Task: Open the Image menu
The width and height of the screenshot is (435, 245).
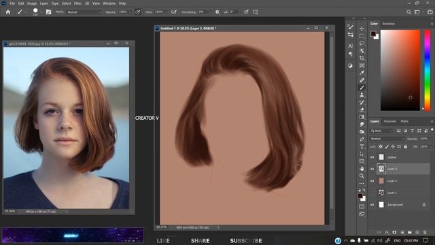Action: tap(32, 3)
